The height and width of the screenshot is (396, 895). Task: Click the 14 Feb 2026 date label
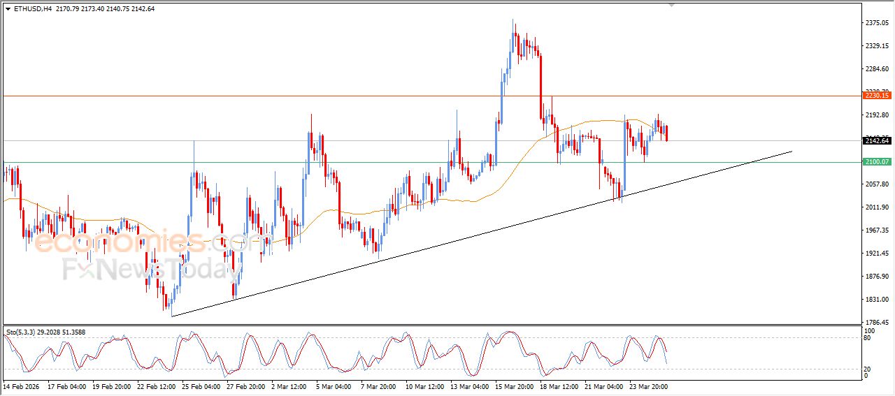pyautogui.click(x=20, y=386)
